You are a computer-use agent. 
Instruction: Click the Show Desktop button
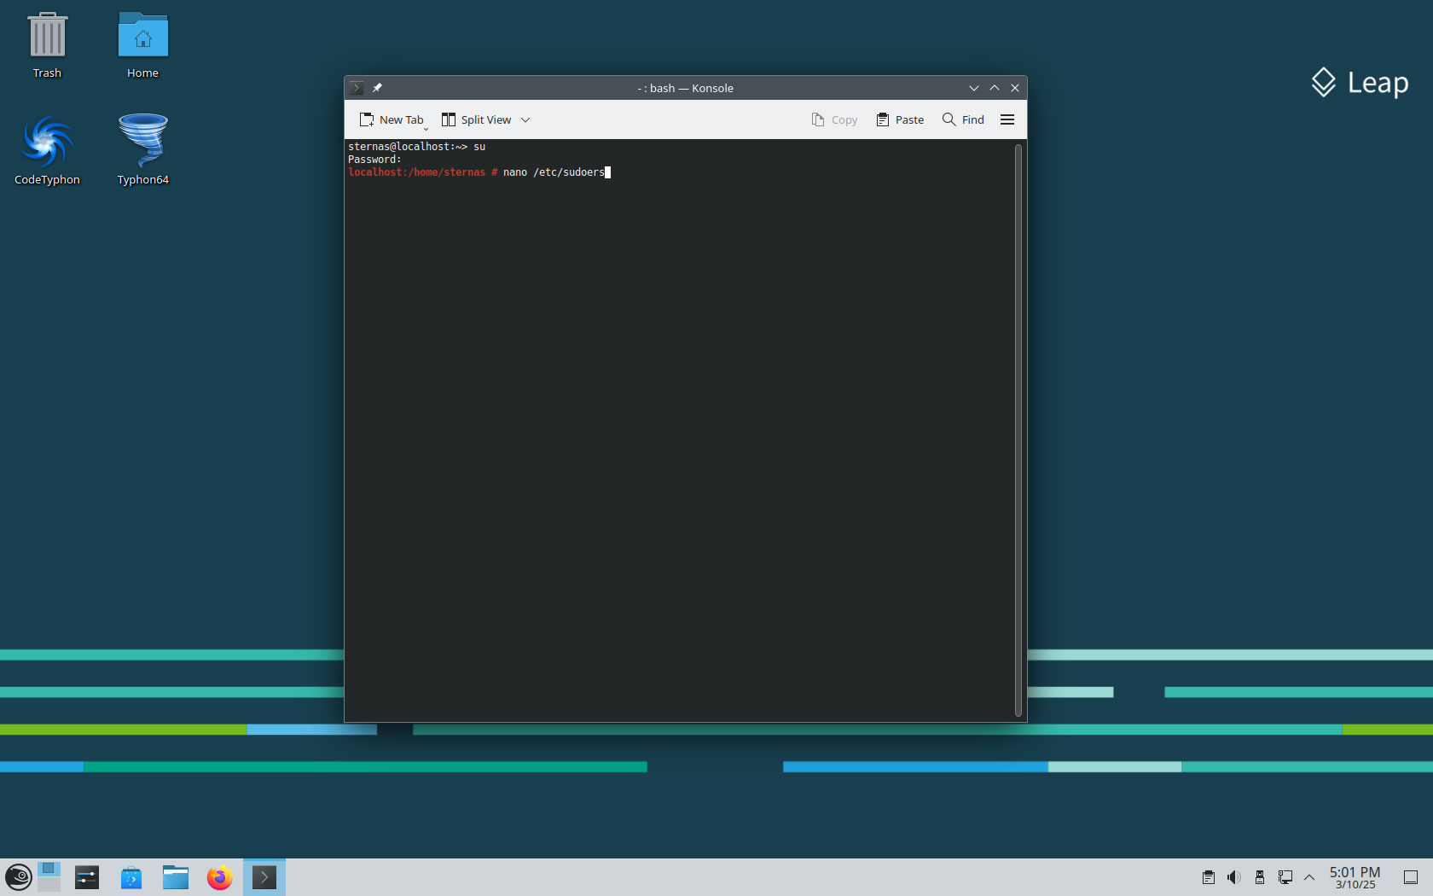point(1411,877)
